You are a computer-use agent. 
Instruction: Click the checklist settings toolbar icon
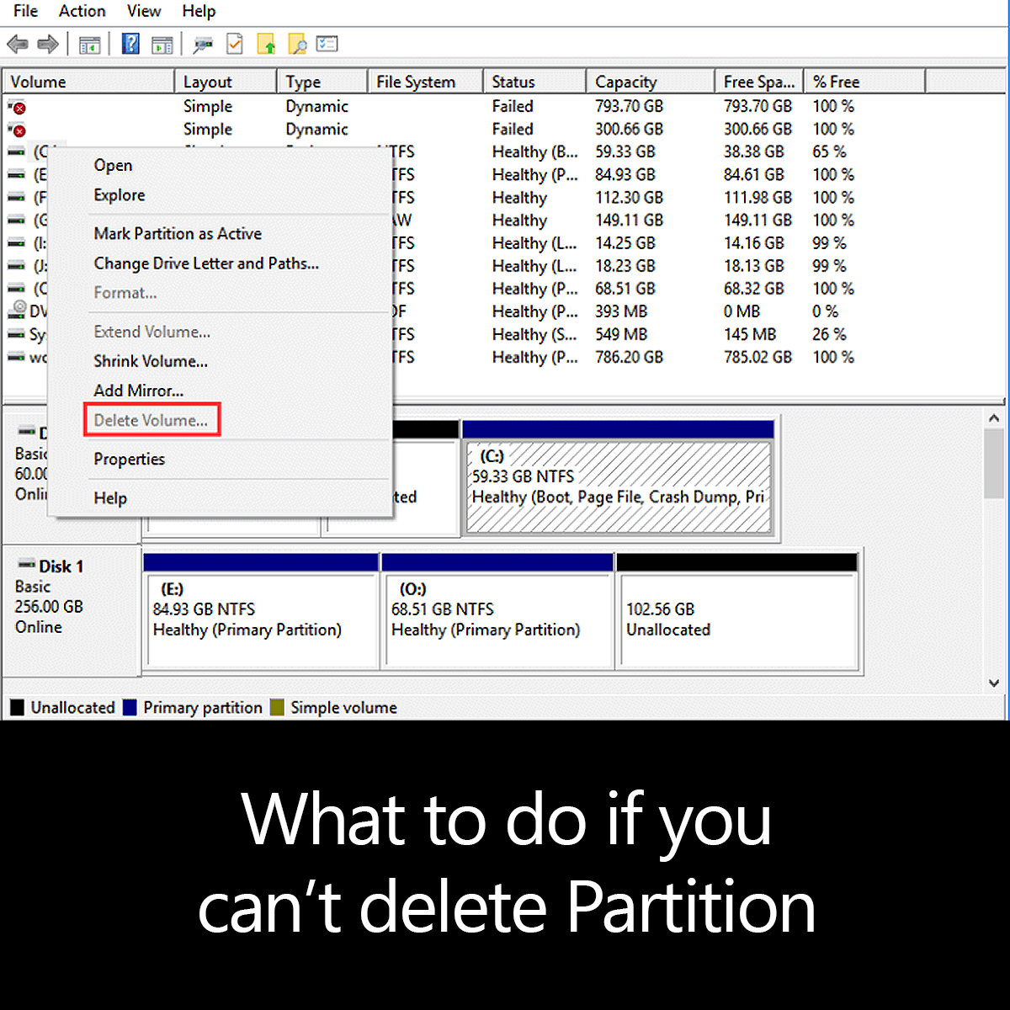327,44
